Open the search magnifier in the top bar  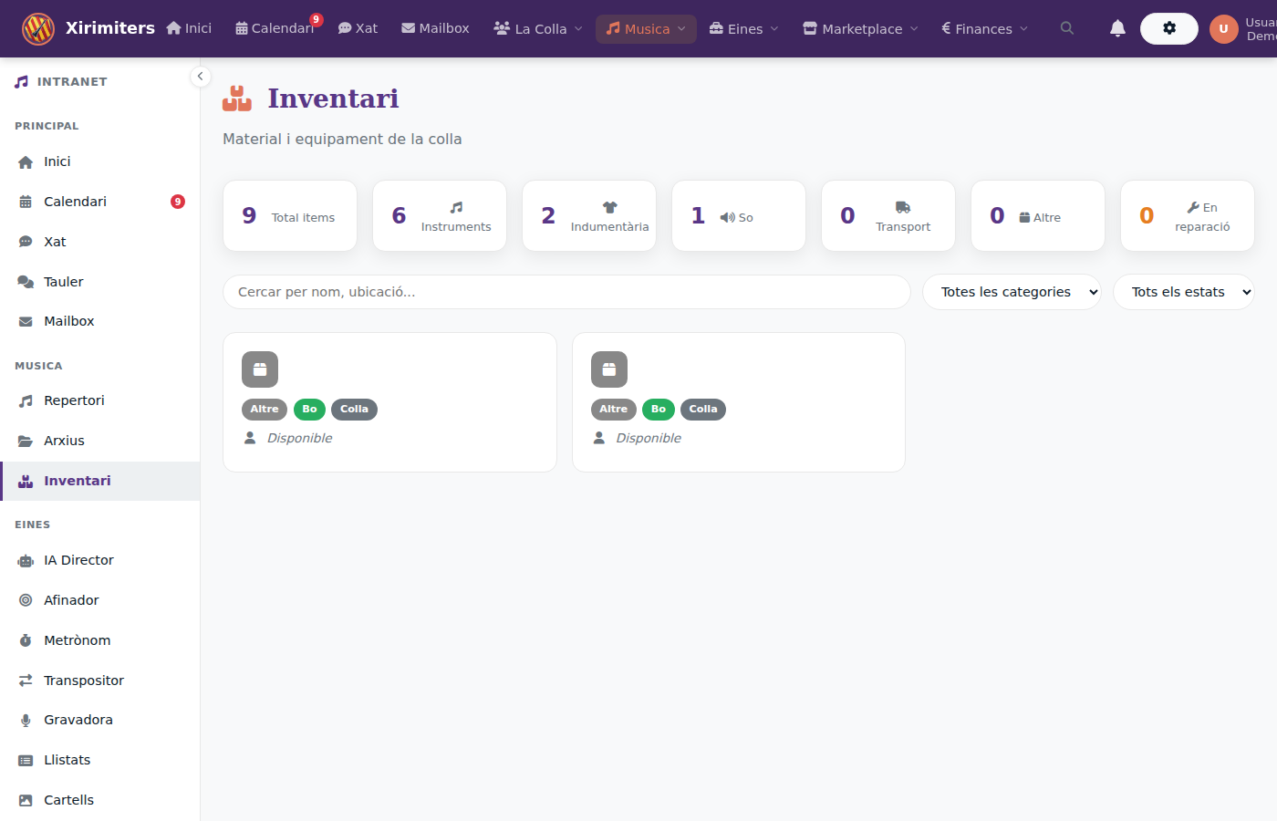[x=1066, y=28]
